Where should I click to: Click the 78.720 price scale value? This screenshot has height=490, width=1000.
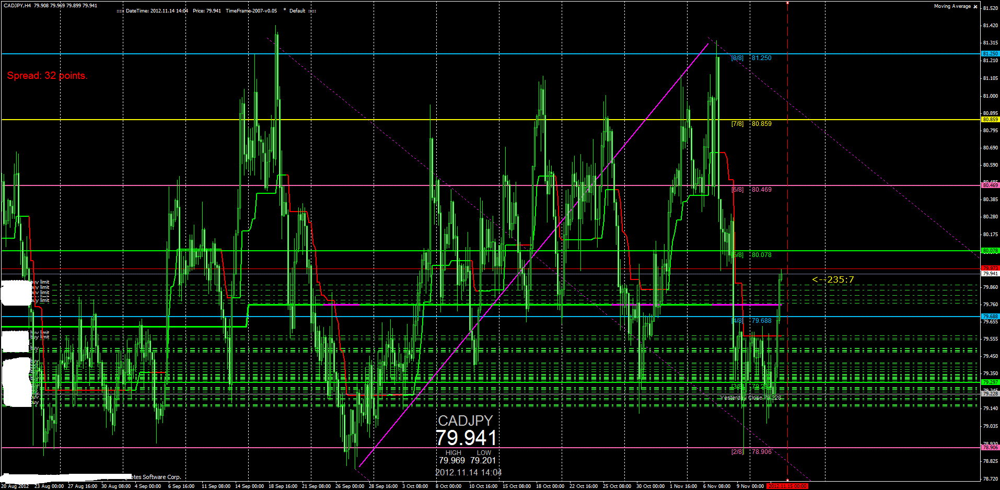coord(990,479)
